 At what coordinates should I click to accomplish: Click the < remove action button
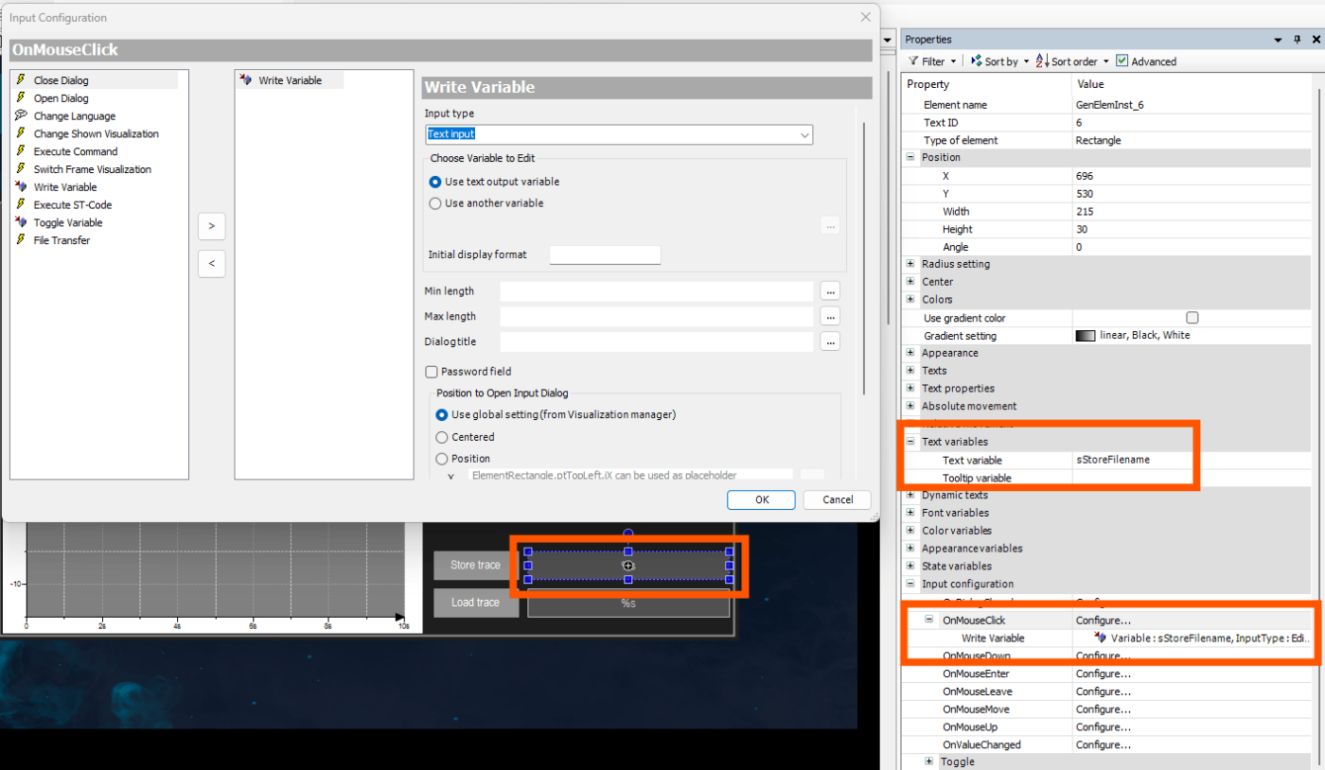(x=211, y=263)
